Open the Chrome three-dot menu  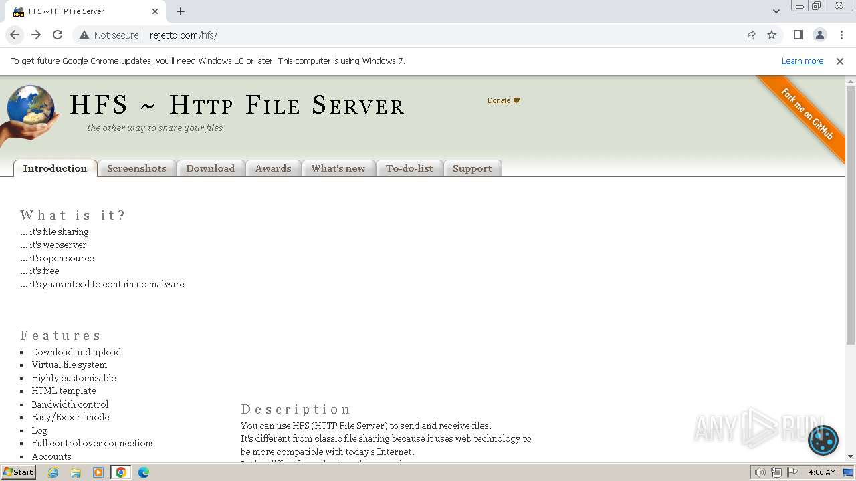tap(841, 35)
